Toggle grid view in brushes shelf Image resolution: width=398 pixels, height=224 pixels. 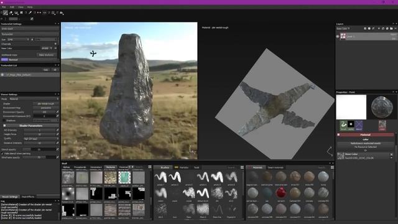(242, 167)
